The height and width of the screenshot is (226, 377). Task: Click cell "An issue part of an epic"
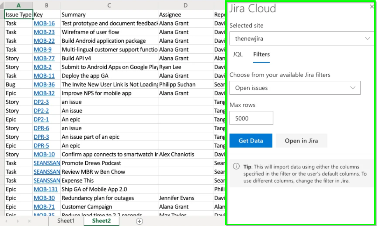[109, 137]
